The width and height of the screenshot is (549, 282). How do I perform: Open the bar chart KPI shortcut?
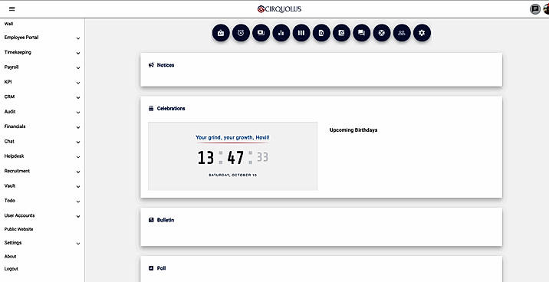[x=281, y=33]
